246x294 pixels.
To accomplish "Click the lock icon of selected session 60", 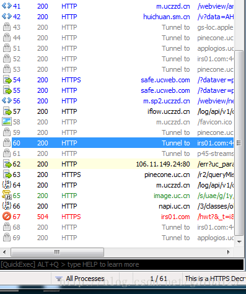I will (x=7, y=143).
